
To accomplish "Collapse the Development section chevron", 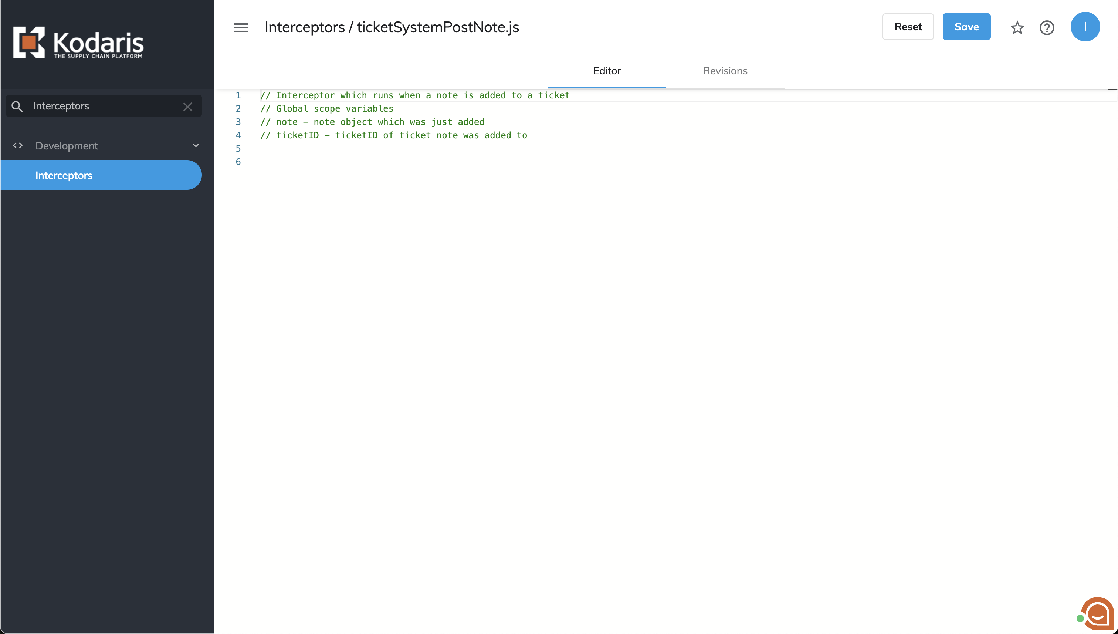I will pos(196,145).
